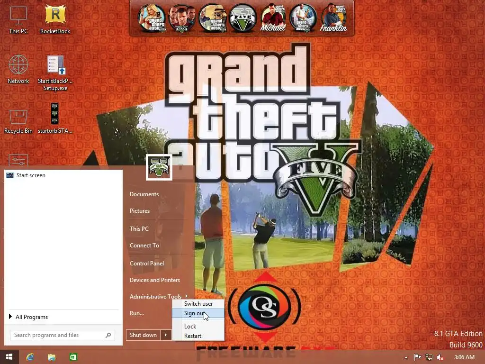485x364 pixels.
Task: Choose Switch user from power menu
Action: pyautogui.click(x=198, y=304)
